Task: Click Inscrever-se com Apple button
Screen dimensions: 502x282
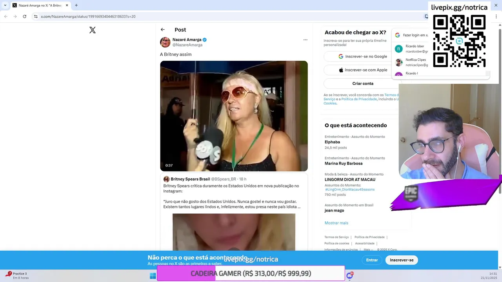Action: coord(362,70)
